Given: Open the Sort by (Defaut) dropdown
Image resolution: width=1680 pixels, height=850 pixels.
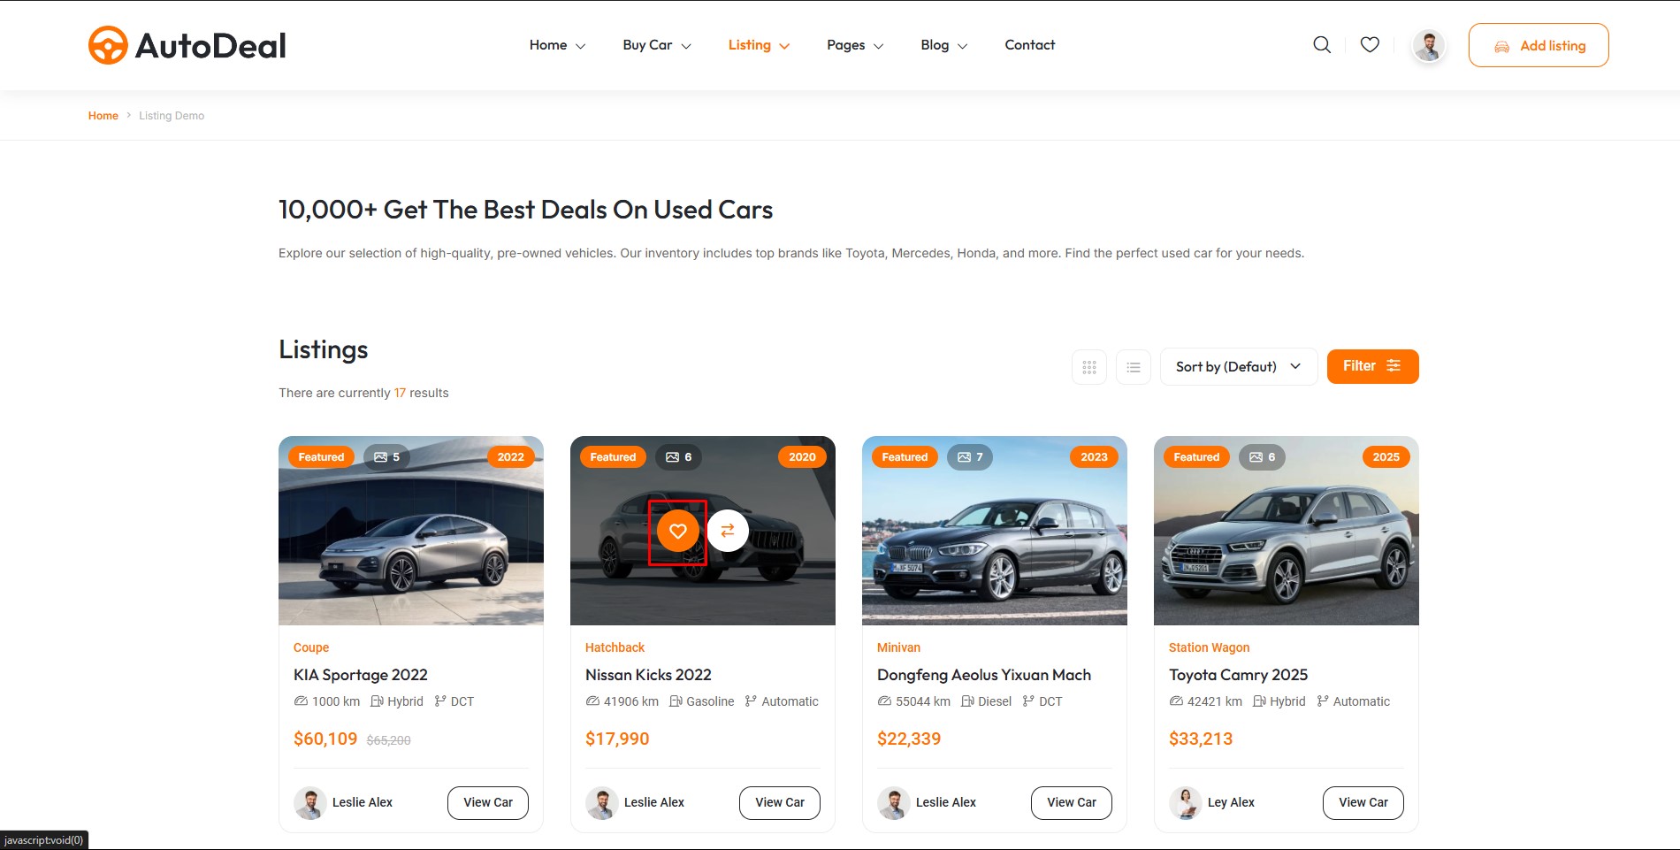Looking at the screenshot, I should point(1239,367).
